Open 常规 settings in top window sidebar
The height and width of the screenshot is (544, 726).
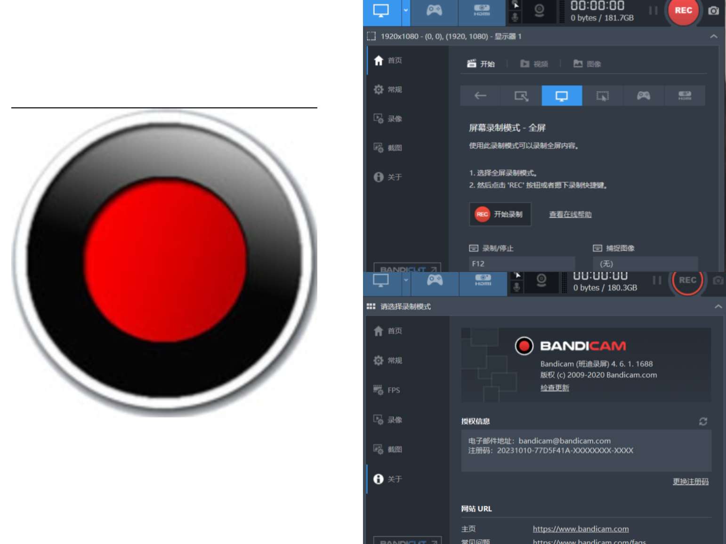click(x=388, y=89)
